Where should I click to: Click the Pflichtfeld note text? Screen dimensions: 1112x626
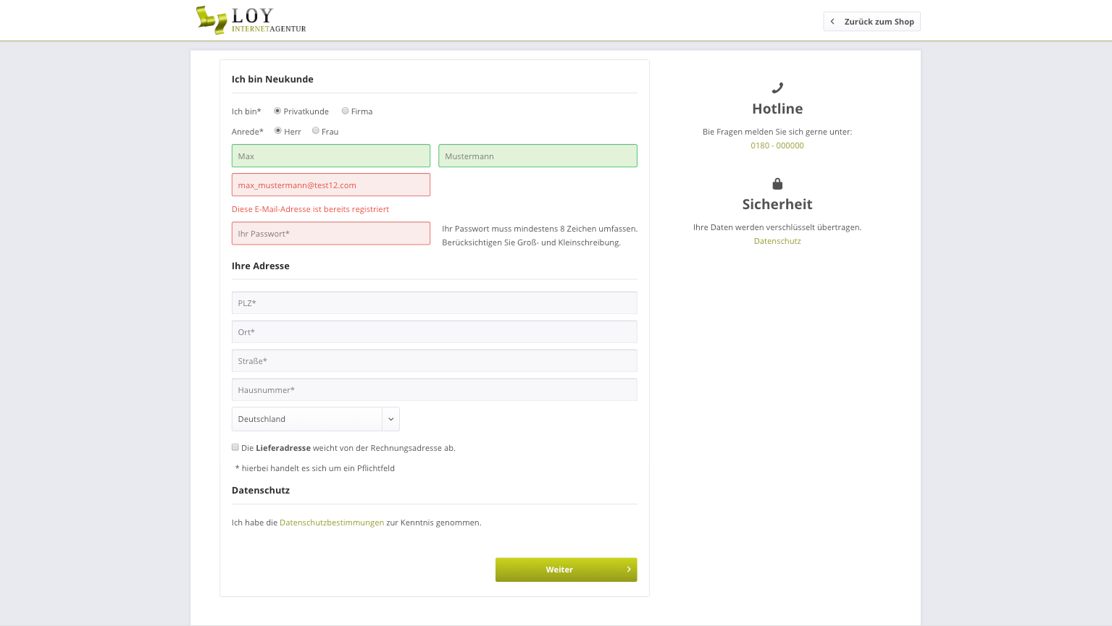click(x=315, y=468)
